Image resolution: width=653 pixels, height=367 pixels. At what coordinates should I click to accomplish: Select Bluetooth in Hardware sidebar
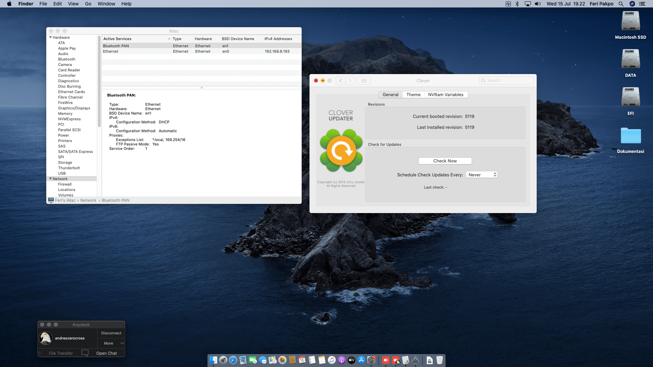click(x=67, y=59)
